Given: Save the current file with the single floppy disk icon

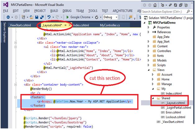Looking at the screenshot, I should pos(37,17).
